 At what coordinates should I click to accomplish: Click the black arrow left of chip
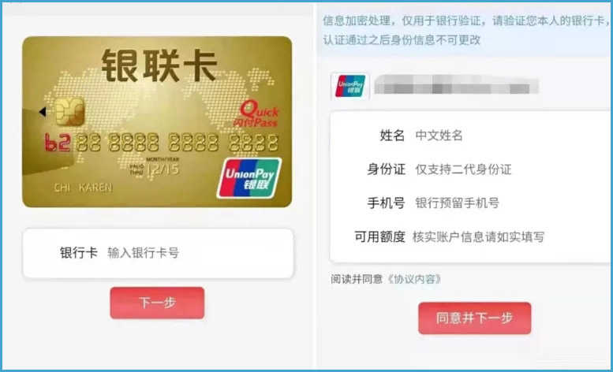[x=43, y=112]
